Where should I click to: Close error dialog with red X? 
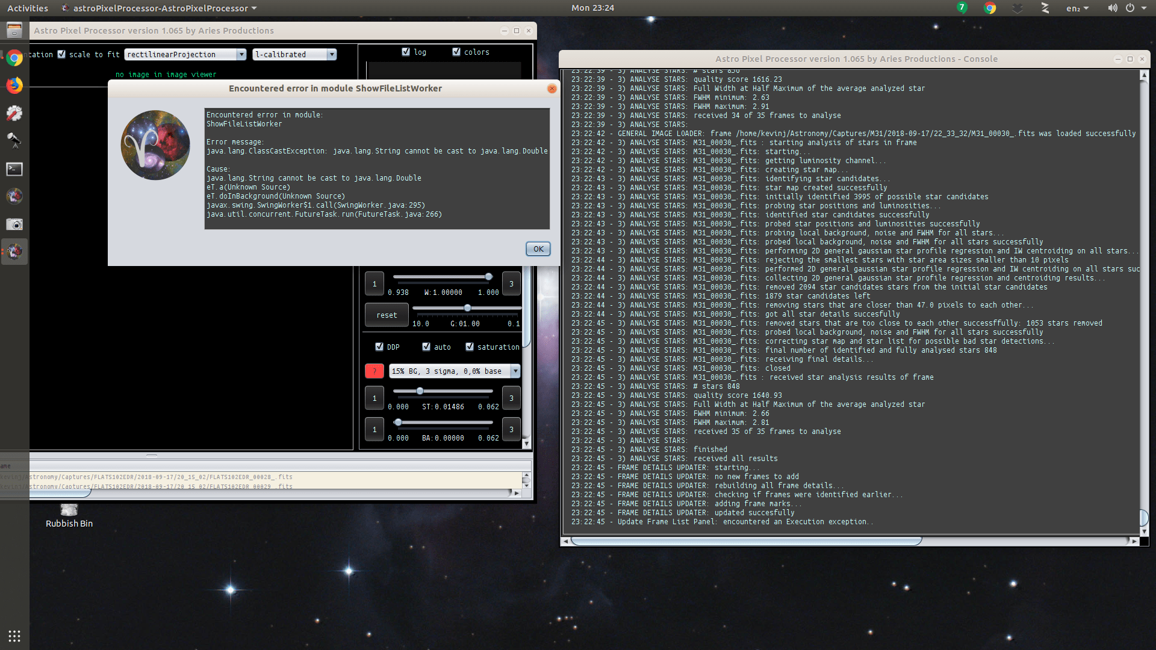pyautogui.click(x=552, y=88)
